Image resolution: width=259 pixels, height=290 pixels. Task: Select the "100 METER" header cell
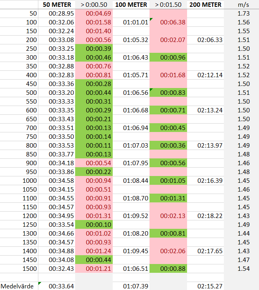[x=131, y=5]
